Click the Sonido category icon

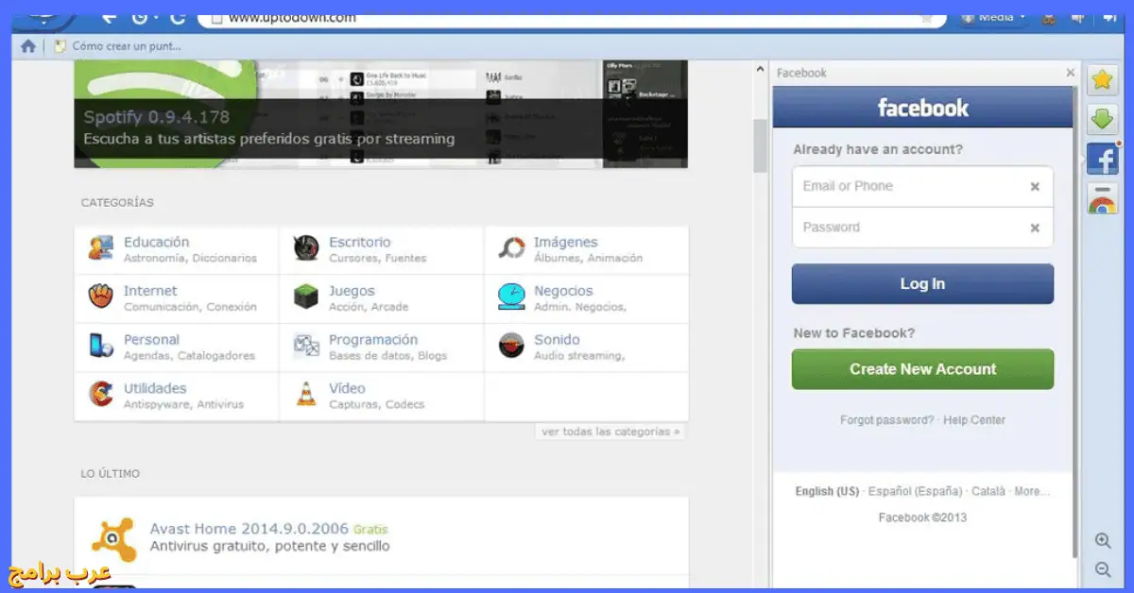click(x=511, y=347)
